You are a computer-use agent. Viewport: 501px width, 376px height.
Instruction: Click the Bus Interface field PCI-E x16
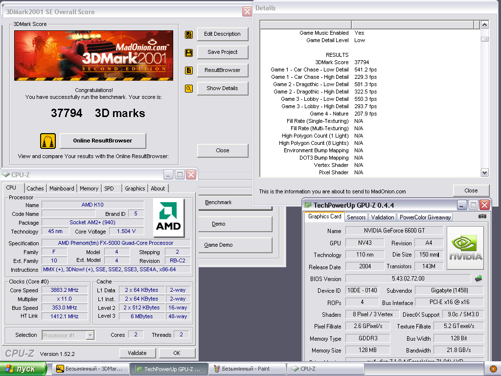pyautogui.click(x=449, y=302)
